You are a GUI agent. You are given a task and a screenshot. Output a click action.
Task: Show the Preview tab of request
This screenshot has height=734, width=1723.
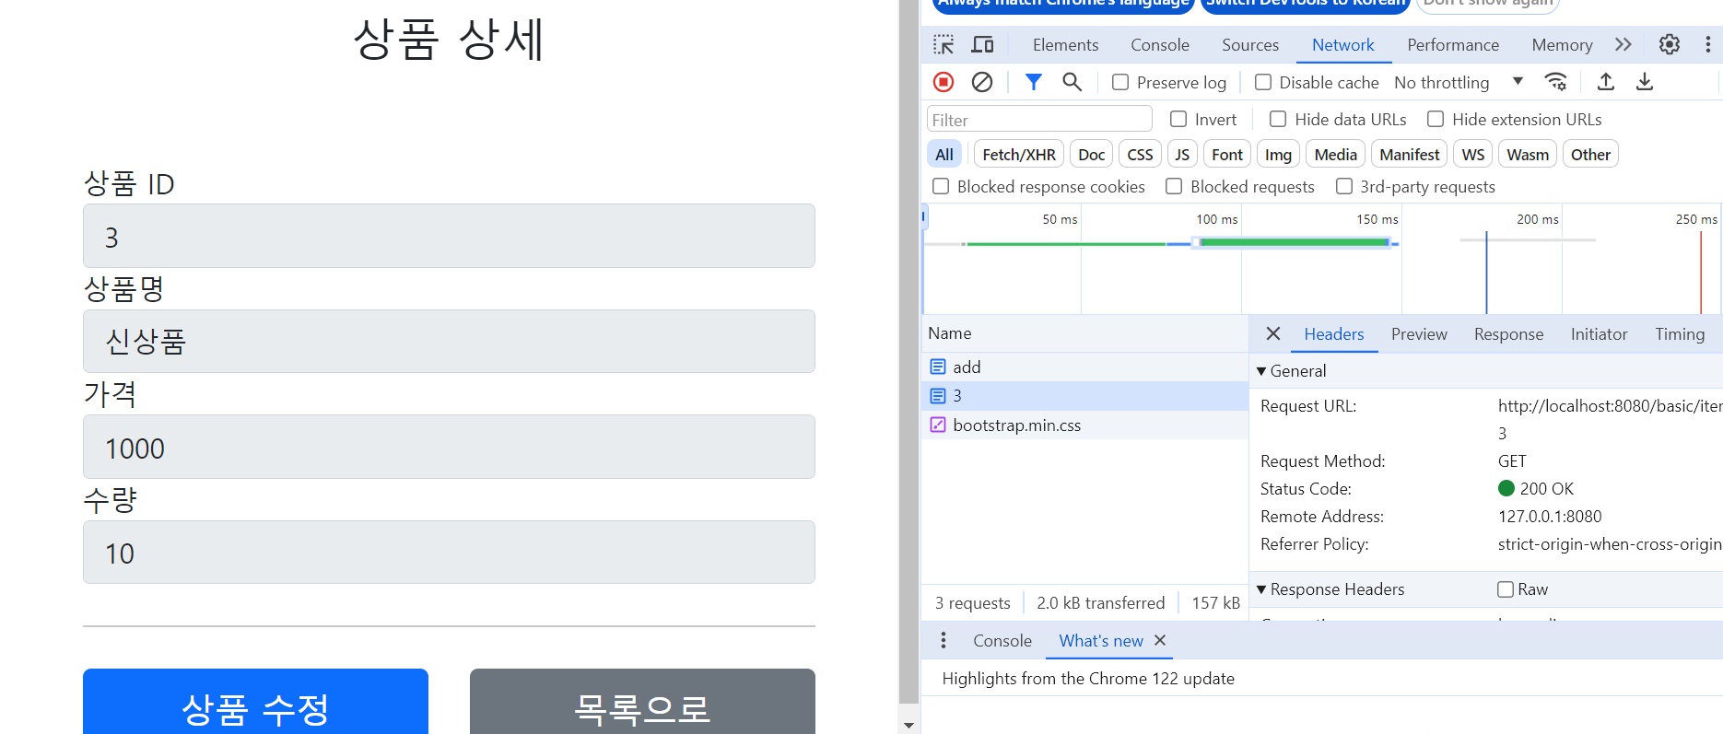(x=1419, y=333)
